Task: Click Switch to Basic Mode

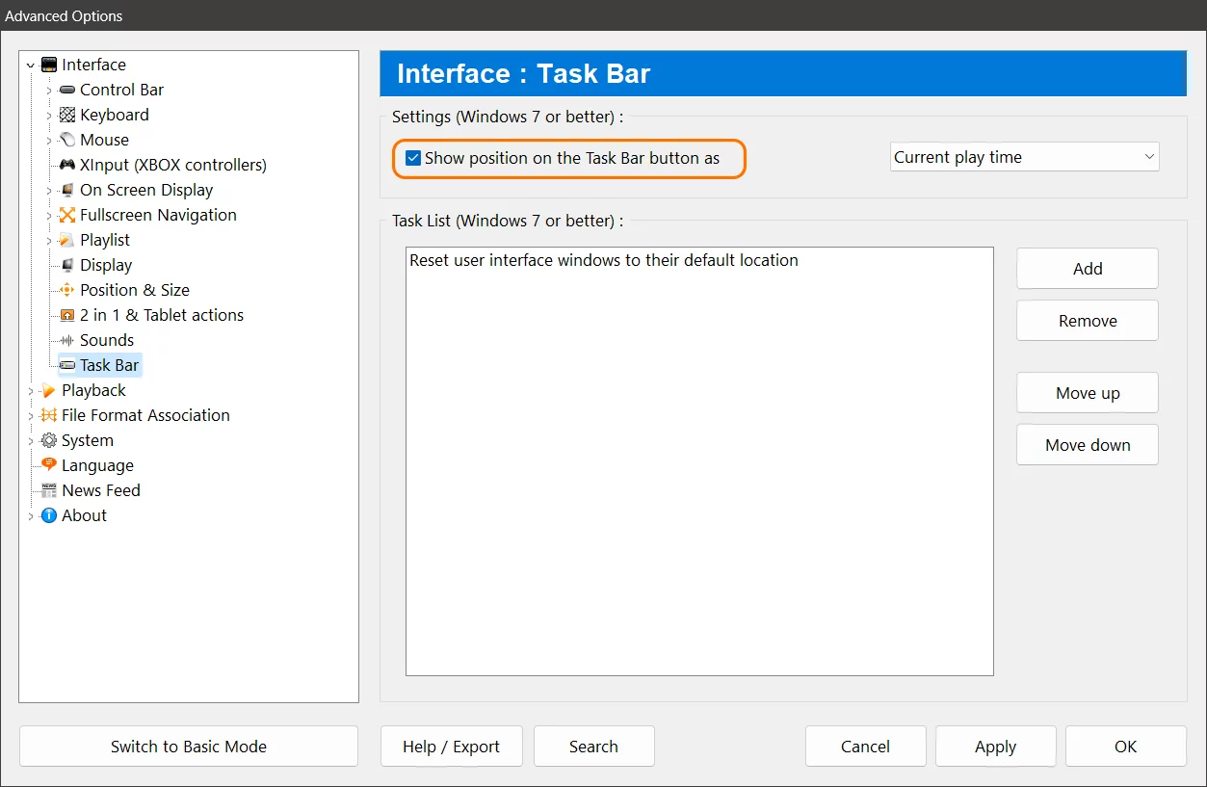Action: pos(189,747)
